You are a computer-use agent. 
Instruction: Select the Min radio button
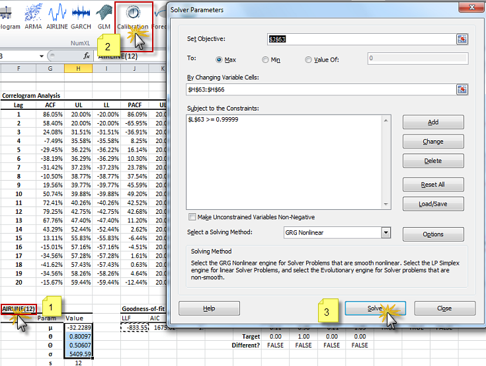pos(266,60)
